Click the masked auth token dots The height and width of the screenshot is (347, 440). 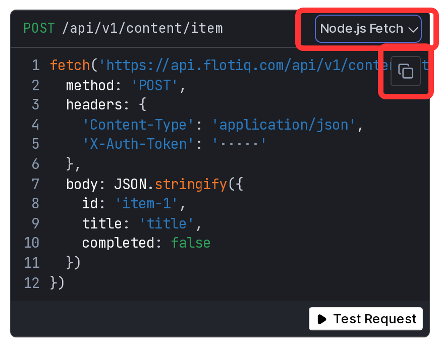(x=239, y=144)
